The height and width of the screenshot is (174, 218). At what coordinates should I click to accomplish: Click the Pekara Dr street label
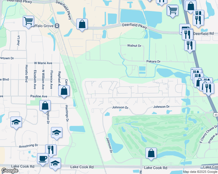click(x=153, y=61)
